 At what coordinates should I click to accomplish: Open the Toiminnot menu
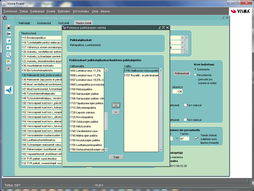coord(10,11)
